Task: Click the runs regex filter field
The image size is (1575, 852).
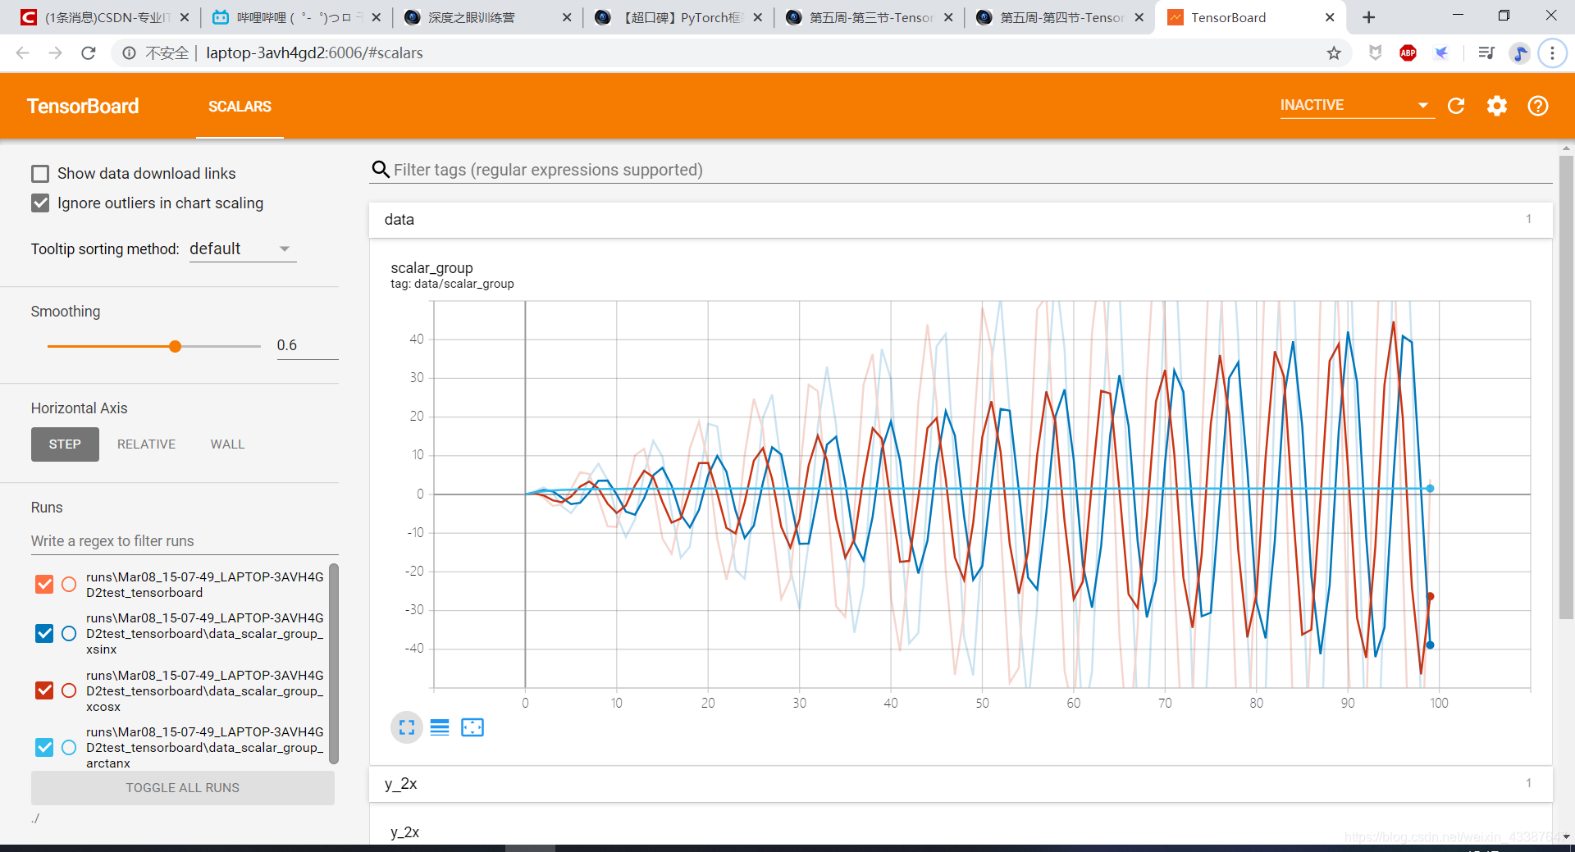Action: click(185, 541)
